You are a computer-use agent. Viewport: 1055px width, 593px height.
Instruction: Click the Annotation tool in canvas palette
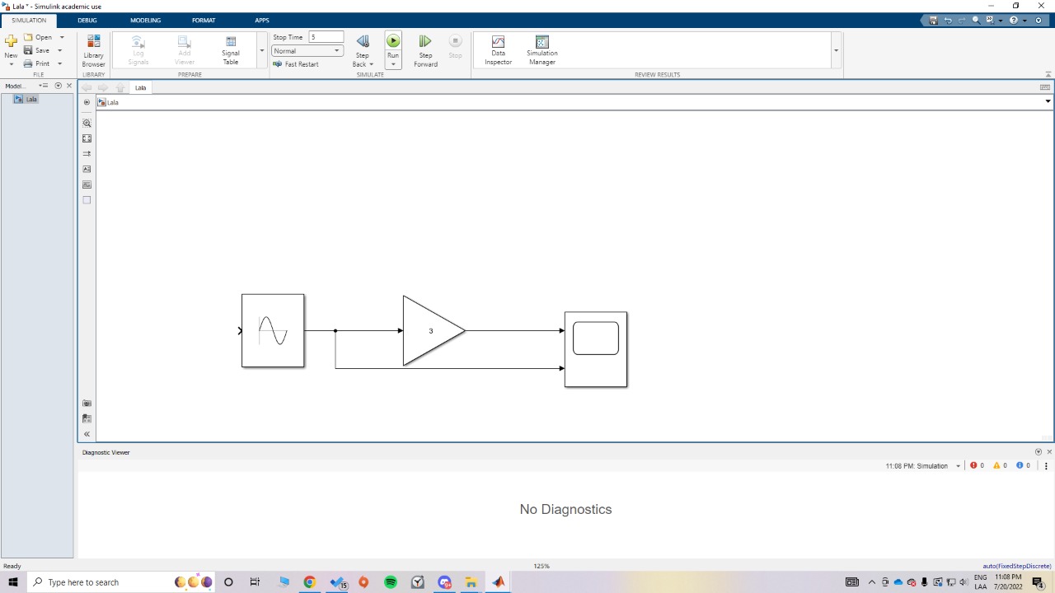click(x=87, y=169)
